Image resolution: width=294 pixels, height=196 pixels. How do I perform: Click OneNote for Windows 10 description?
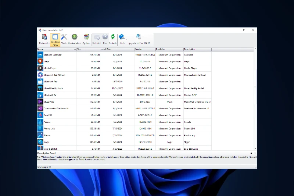[196, 108]
